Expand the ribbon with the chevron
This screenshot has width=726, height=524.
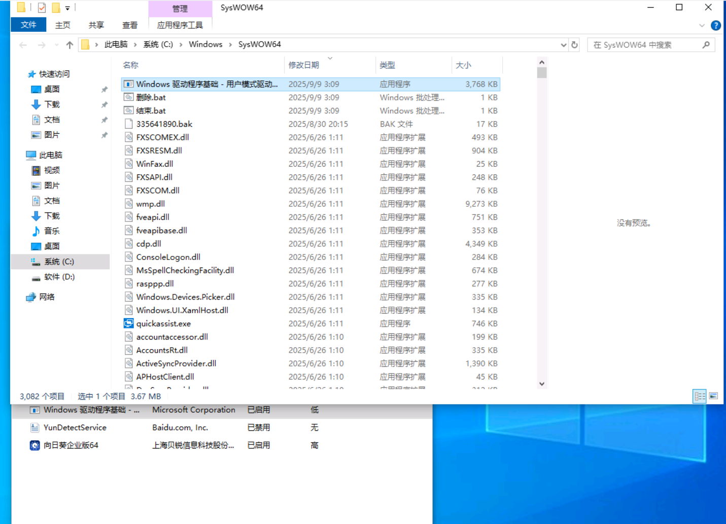pos(702,25)
